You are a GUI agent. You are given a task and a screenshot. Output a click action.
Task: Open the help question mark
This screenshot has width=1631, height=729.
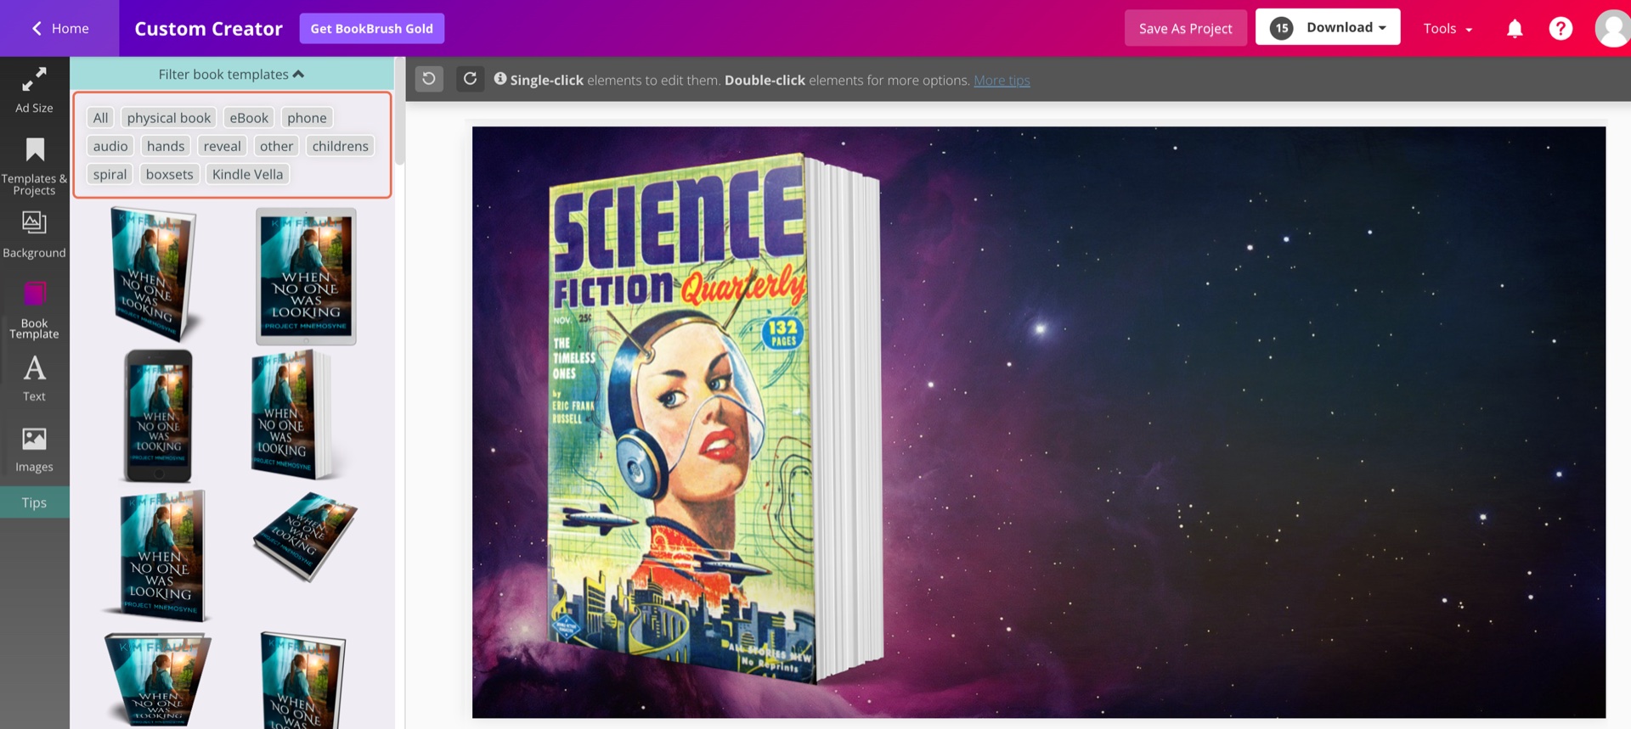tap(1560, 28)
